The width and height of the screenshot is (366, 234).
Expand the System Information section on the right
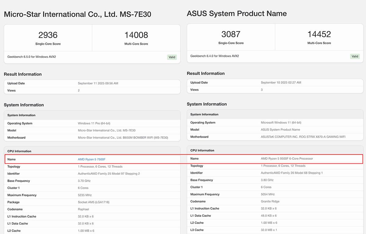pos(207,104)
